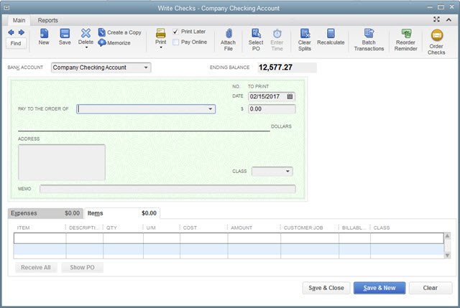This screenshot has height=308, width=460.
Task: Enable the Pay Online checkbox
Action: [x=176, y=42]
